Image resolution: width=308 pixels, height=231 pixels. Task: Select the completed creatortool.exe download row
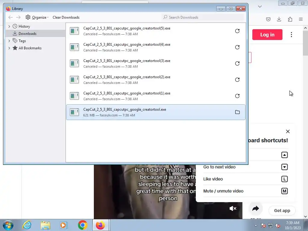(x=156, y=112)
